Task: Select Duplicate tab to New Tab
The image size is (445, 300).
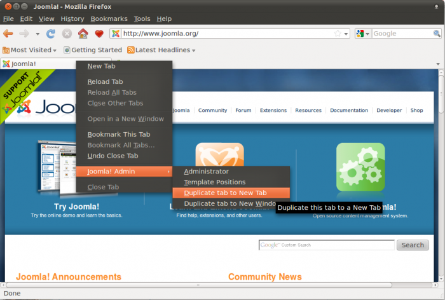Action: [231, 193]
